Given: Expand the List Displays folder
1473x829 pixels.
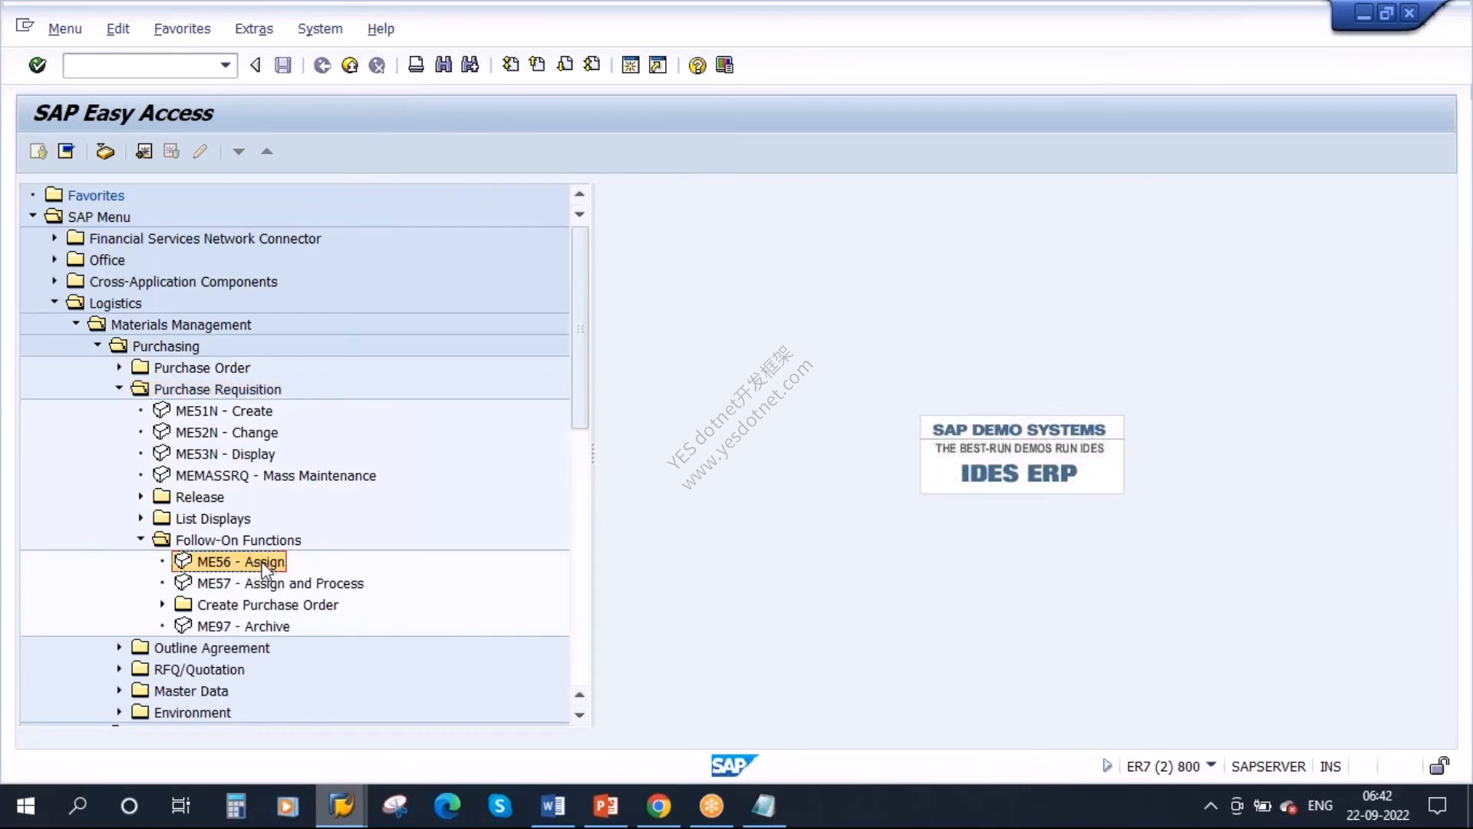Looking at the screenshot, I should click(140, 517).
